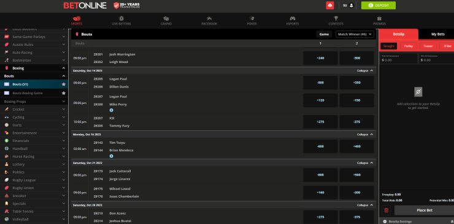This screenshot has width=454, height=224.
Task: Open the Sports section in top navigation
Action: coord(77,20)
